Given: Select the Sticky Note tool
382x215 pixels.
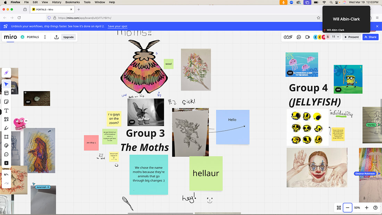Looking at the screenshot, I should 6,102.
